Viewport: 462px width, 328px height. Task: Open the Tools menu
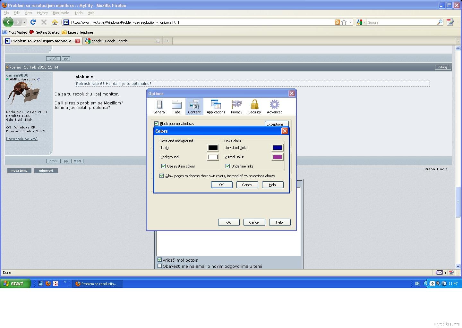79,13
